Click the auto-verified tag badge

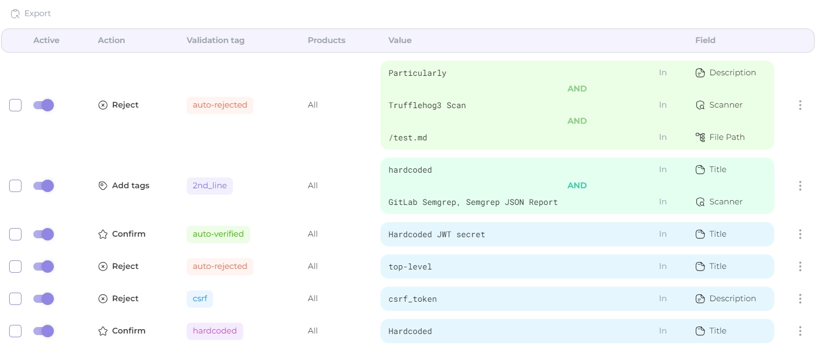pyautogui.click(x=218, y=234)
